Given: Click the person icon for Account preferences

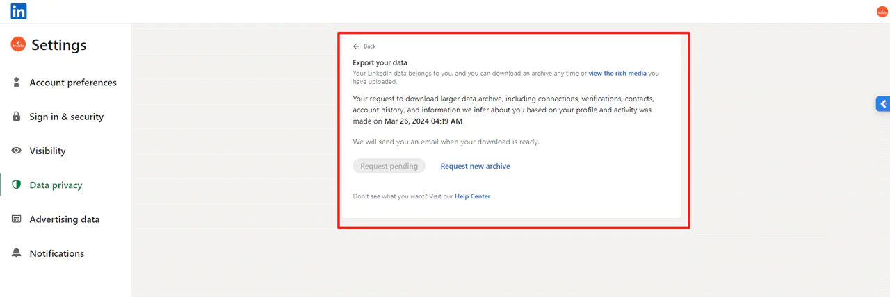Looking at the screenshot, I should coord(17,82).
